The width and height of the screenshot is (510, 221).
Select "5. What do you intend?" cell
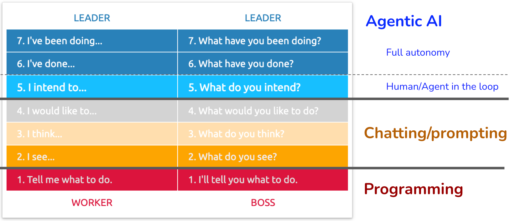263,87
